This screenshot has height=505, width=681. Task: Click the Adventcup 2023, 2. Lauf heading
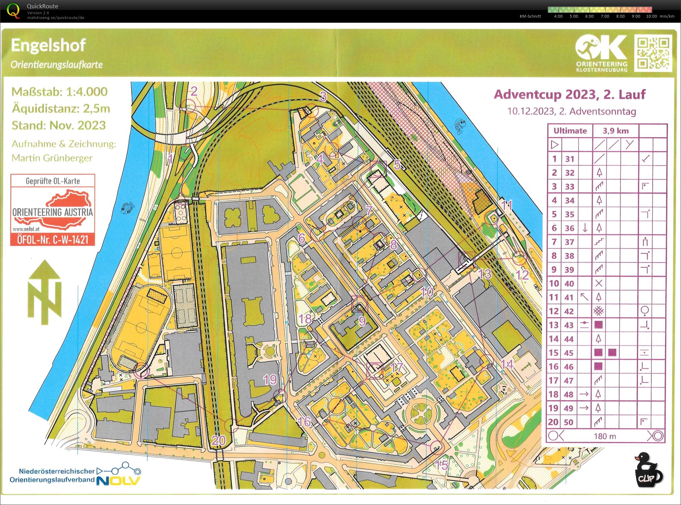[x=570, y=94]
